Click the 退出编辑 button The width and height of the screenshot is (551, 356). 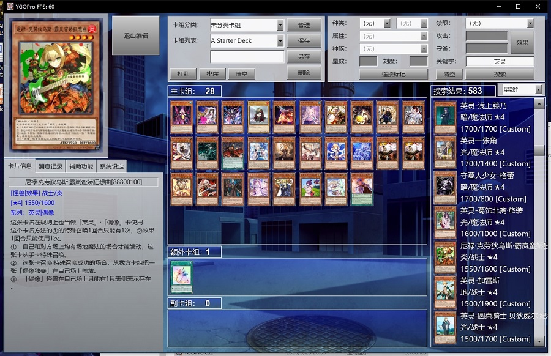[135, 36]
